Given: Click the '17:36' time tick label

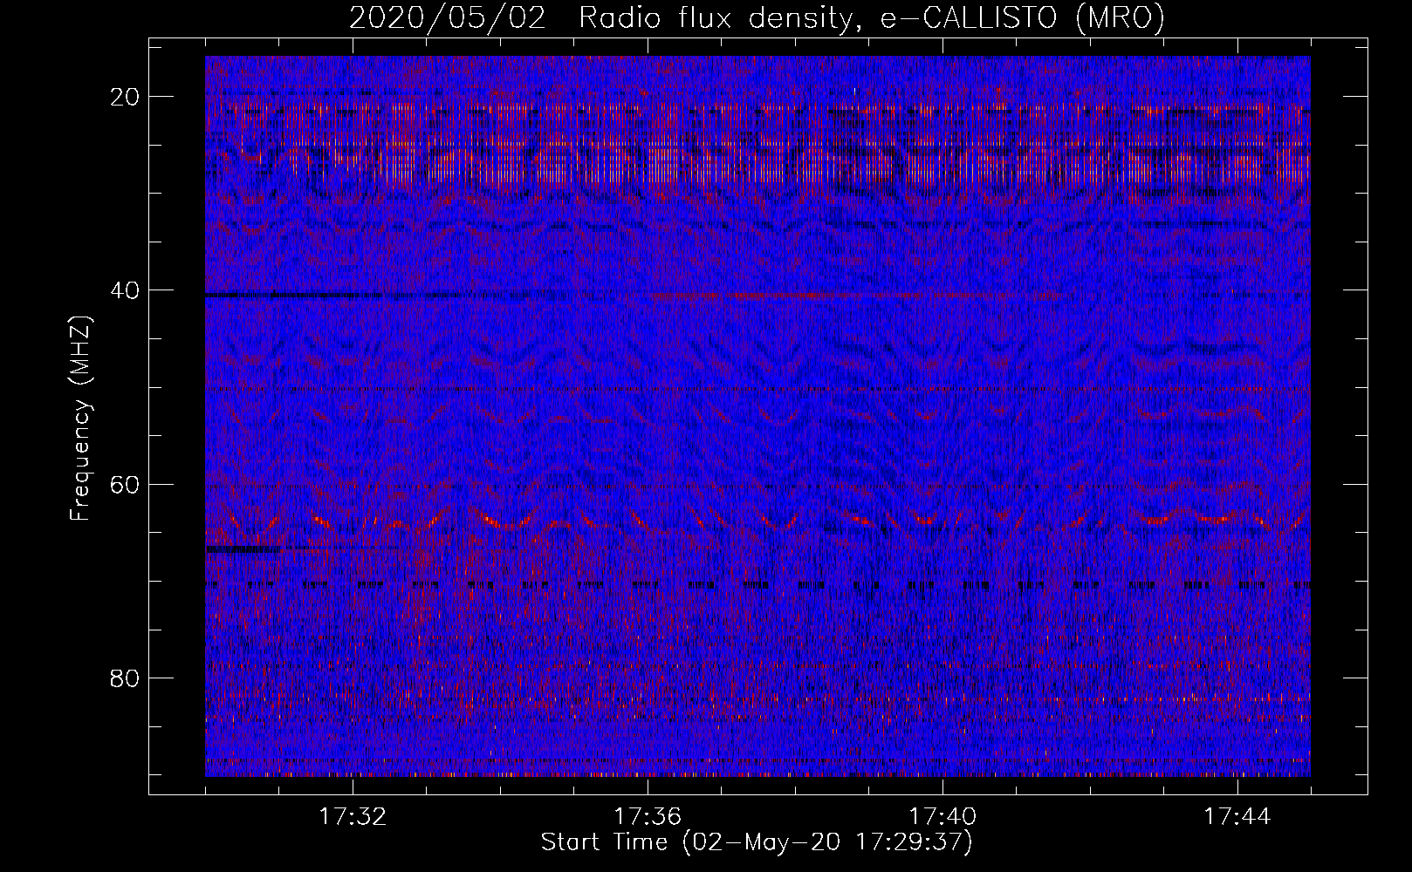Looking at the screenshot, I should [x=648, y=817].
